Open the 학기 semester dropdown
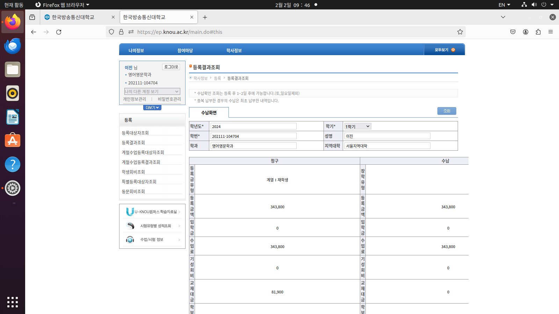 357,126
